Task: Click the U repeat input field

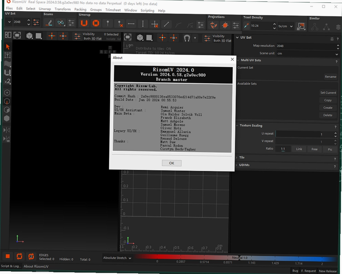Action: pyautogui.click(x=304, y=134)
